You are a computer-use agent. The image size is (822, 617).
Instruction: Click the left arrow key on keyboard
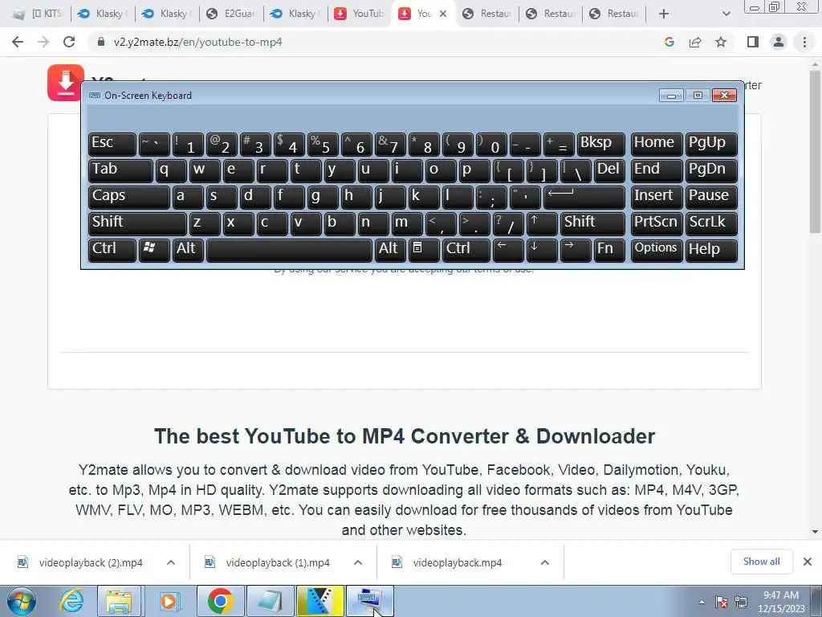pos(508,249)
